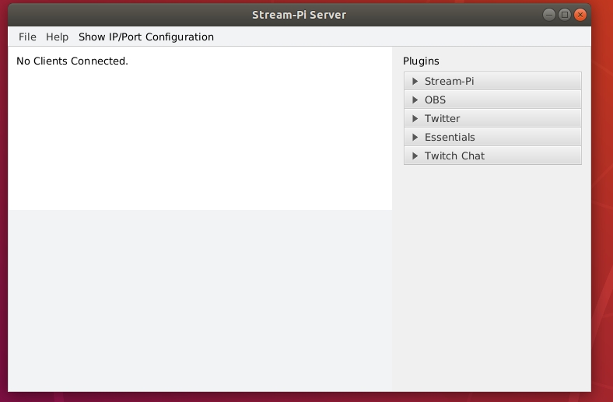Expand the Twitch Chat plugin arrow
613x402 pixels.
415,156
